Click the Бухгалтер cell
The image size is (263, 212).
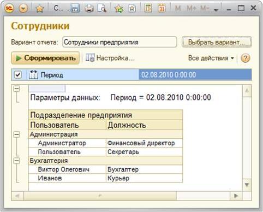click(145, 169)
